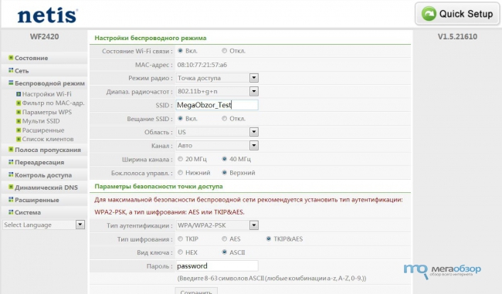Click the icon next to Мульти SSID
Image resolution: width=502 pixels, height=294 pixels.
[x=19, y=121]
